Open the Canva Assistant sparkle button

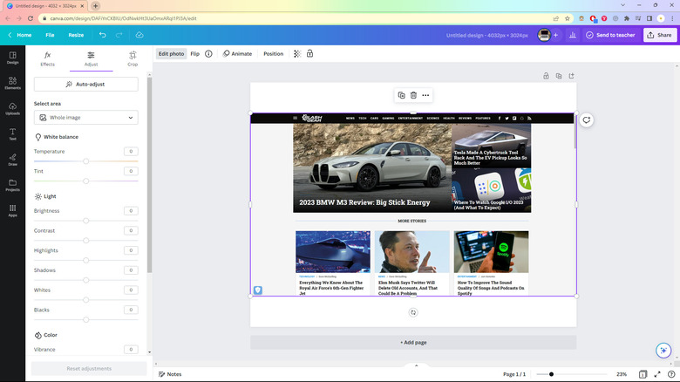tap(662, 350)
